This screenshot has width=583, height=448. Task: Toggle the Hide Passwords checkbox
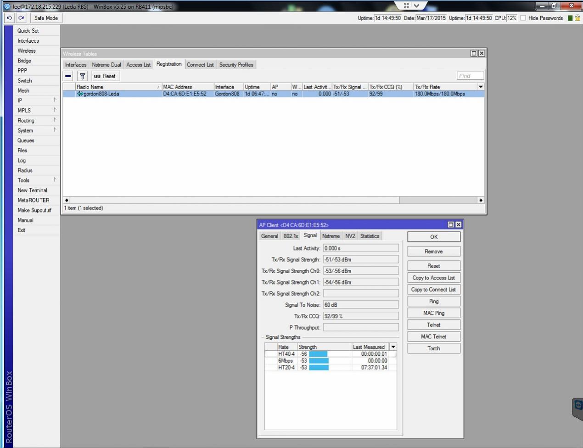click(x=523, y=18)
